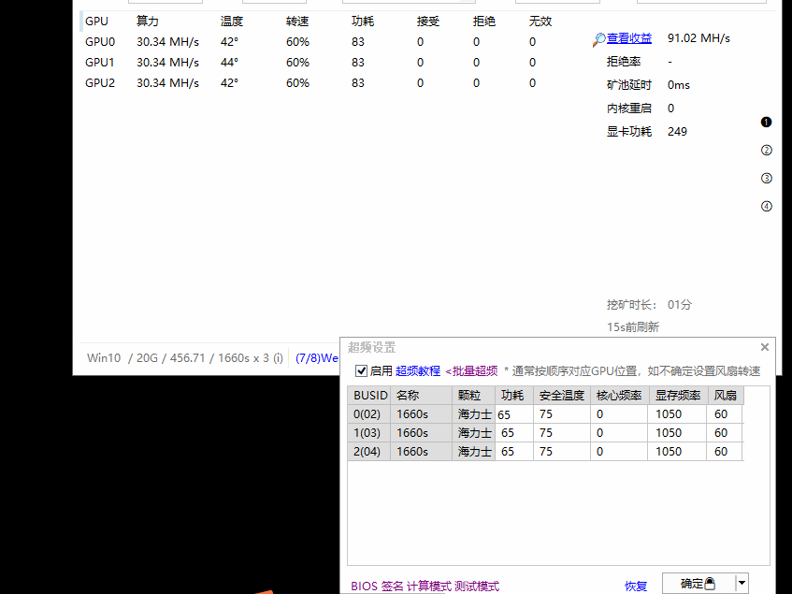
Task: Expand the dropdown arrow beside 确定
Action: tap(742, 584)
